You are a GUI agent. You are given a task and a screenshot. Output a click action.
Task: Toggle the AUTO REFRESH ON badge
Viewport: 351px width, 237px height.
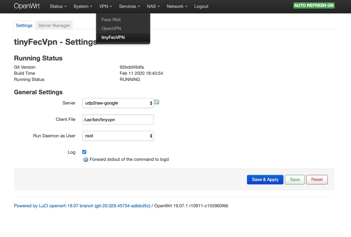coord(314,5)
